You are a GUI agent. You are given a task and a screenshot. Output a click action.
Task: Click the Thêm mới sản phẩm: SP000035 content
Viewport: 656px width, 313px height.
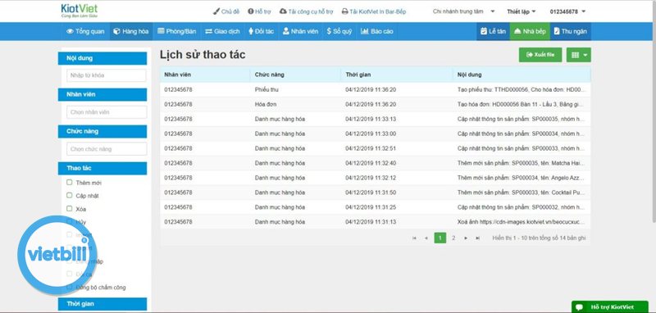(x=522, y=163)
